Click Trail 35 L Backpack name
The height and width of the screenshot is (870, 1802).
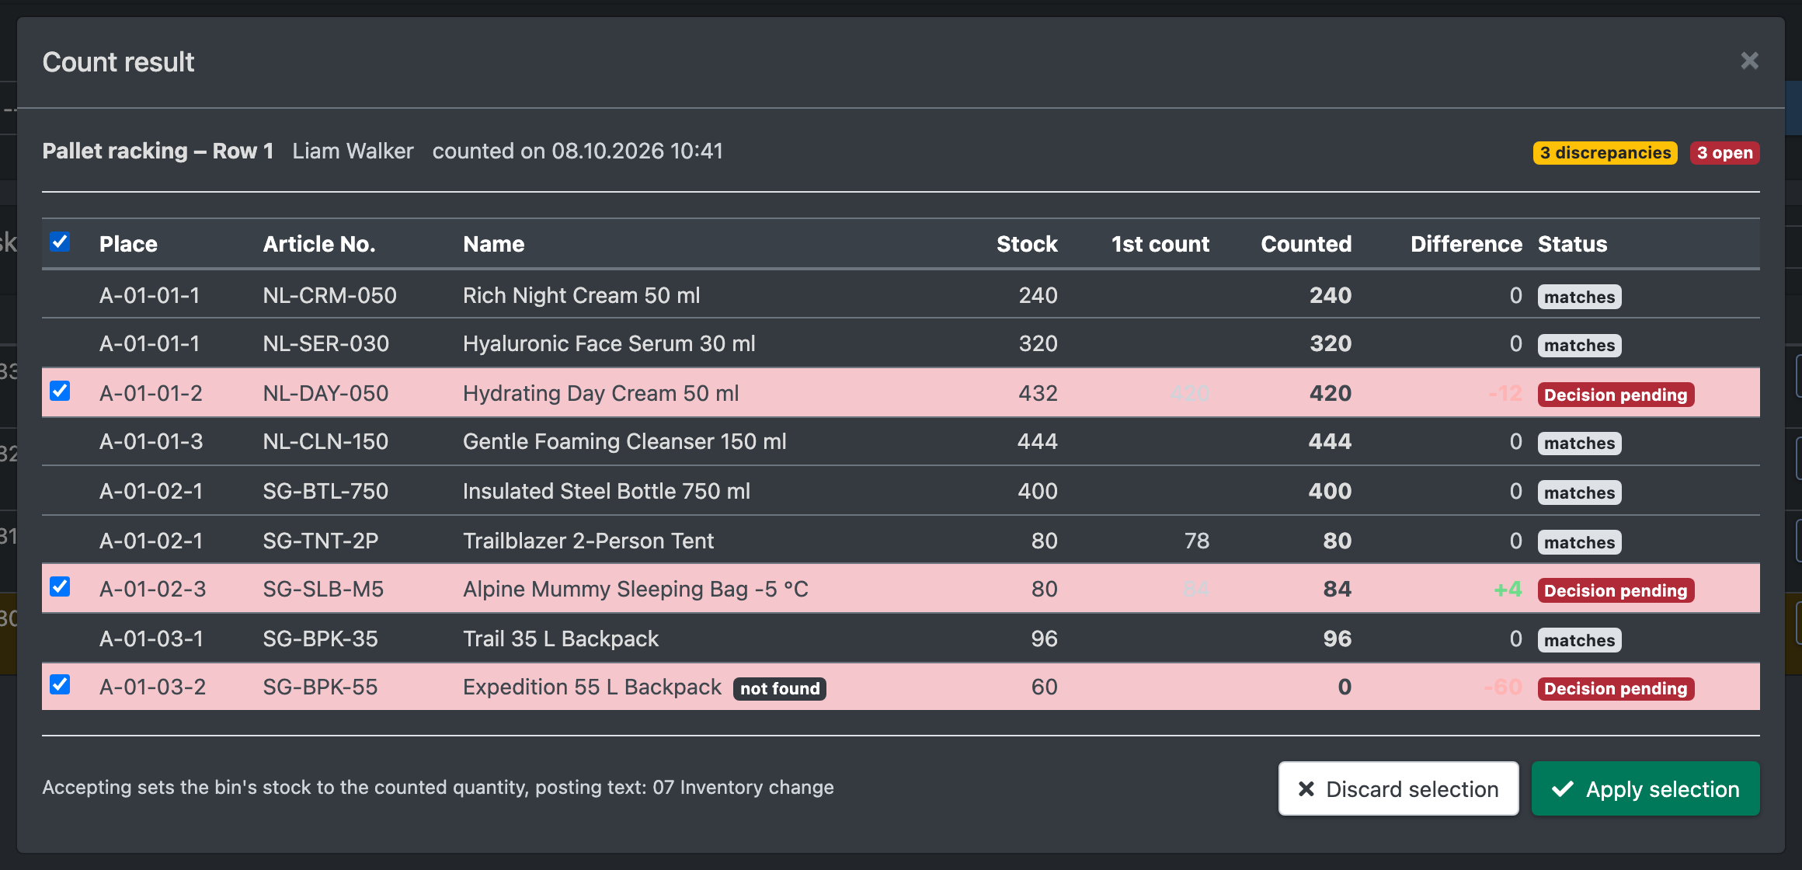pyautogui.click(x=561, y=639)
